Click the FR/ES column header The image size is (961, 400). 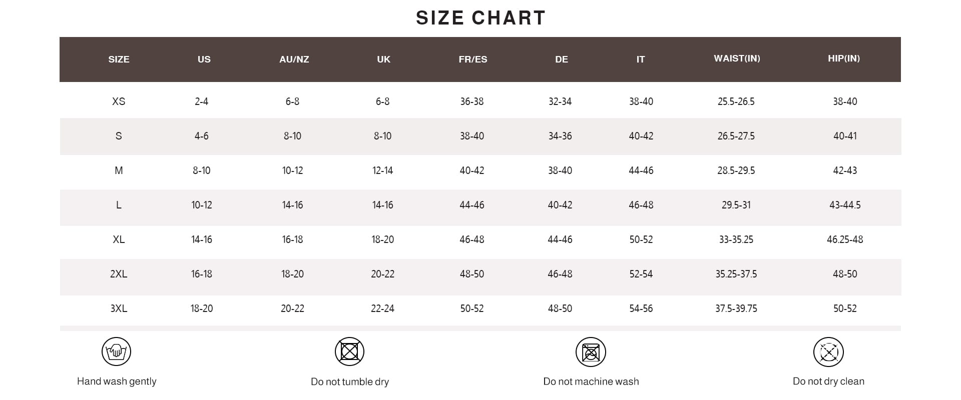[x=472, y=59]
